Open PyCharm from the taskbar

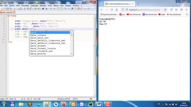(90, 104)
